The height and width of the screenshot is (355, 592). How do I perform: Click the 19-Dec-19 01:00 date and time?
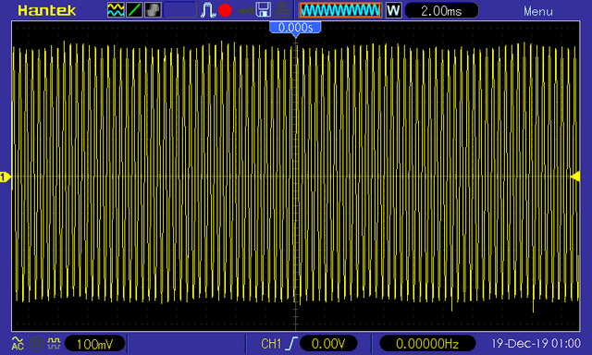536,343
